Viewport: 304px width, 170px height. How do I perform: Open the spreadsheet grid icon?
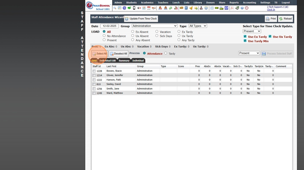212,8
